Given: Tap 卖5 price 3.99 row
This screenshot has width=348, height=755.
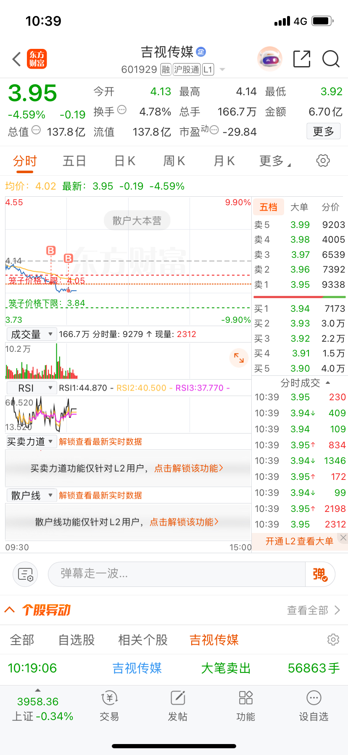Looking at the screenshot, I should (300, 225).
